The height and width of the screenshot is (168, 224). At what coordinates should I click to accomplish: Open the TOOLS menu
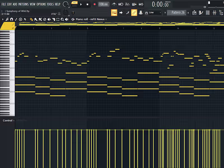[x=50, y=4]
